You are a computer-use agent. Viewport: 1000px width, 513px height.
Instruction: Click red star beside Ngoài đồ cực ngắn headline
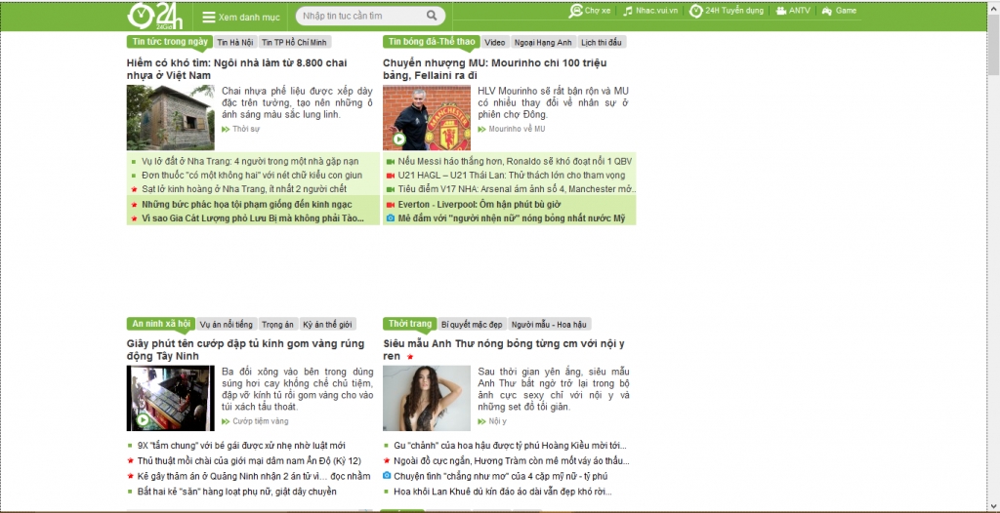(387, 460)
